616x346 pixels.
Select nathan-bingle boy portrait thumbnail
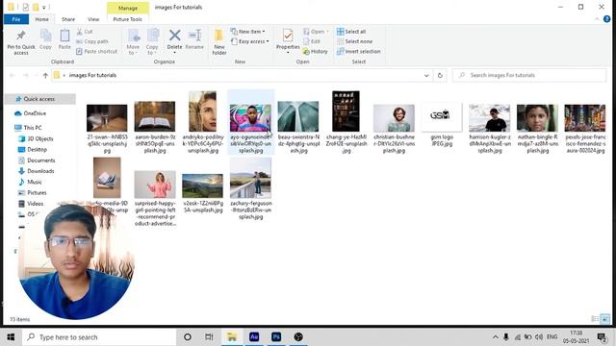[537, 118]
